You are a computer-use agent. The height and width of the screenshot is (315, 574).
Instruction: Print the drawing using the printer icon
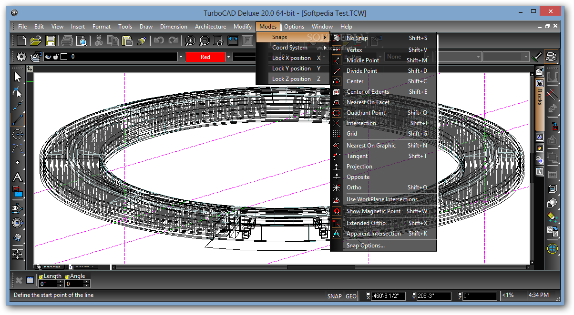click(x=67, y=40)
